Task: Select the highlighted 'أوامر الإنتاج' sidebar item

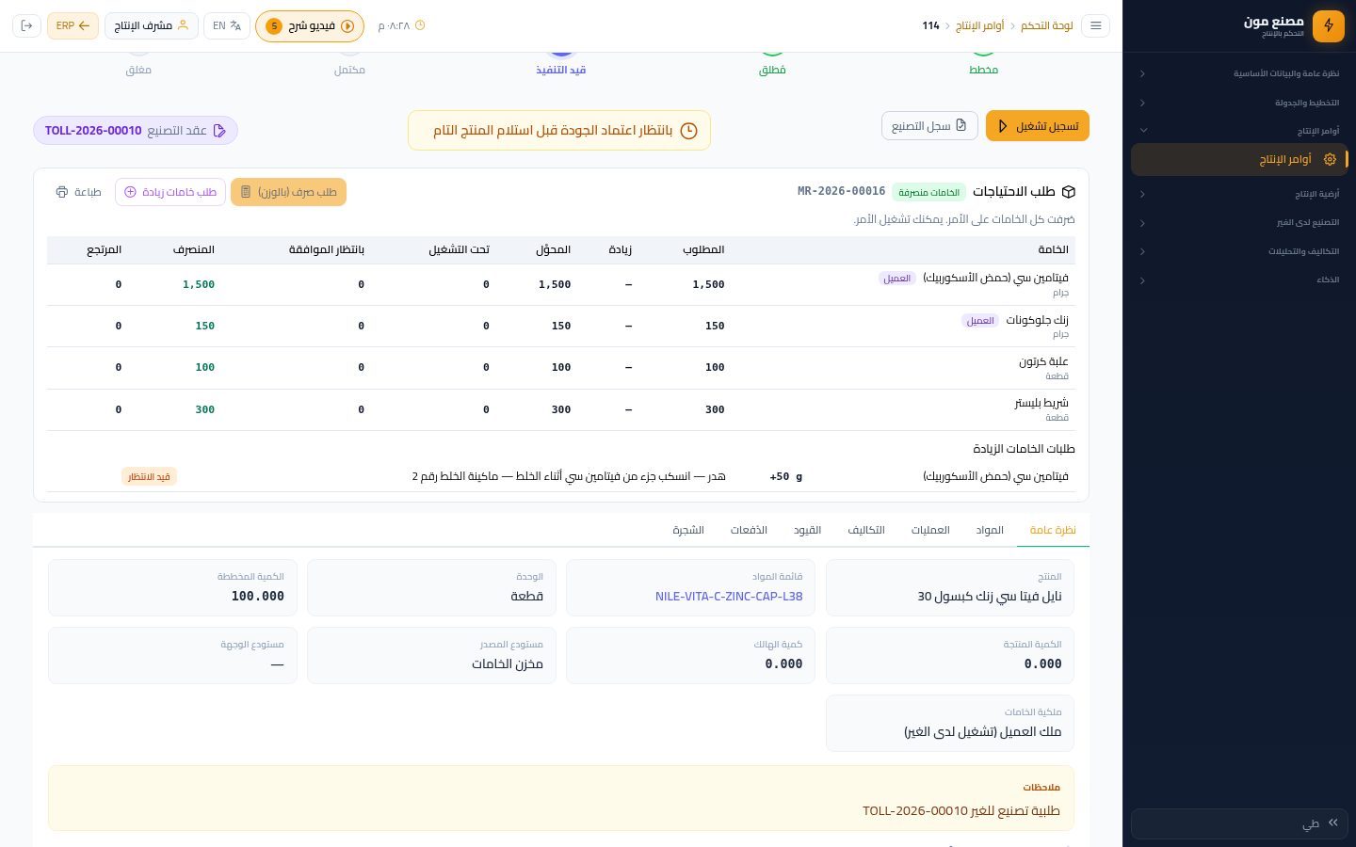Action: tap(1239, 160)
